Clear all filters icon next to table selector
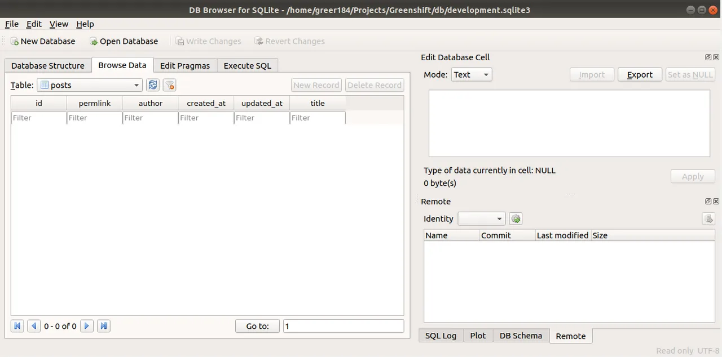This screenshot has width=722, height=357. point(169,85)
